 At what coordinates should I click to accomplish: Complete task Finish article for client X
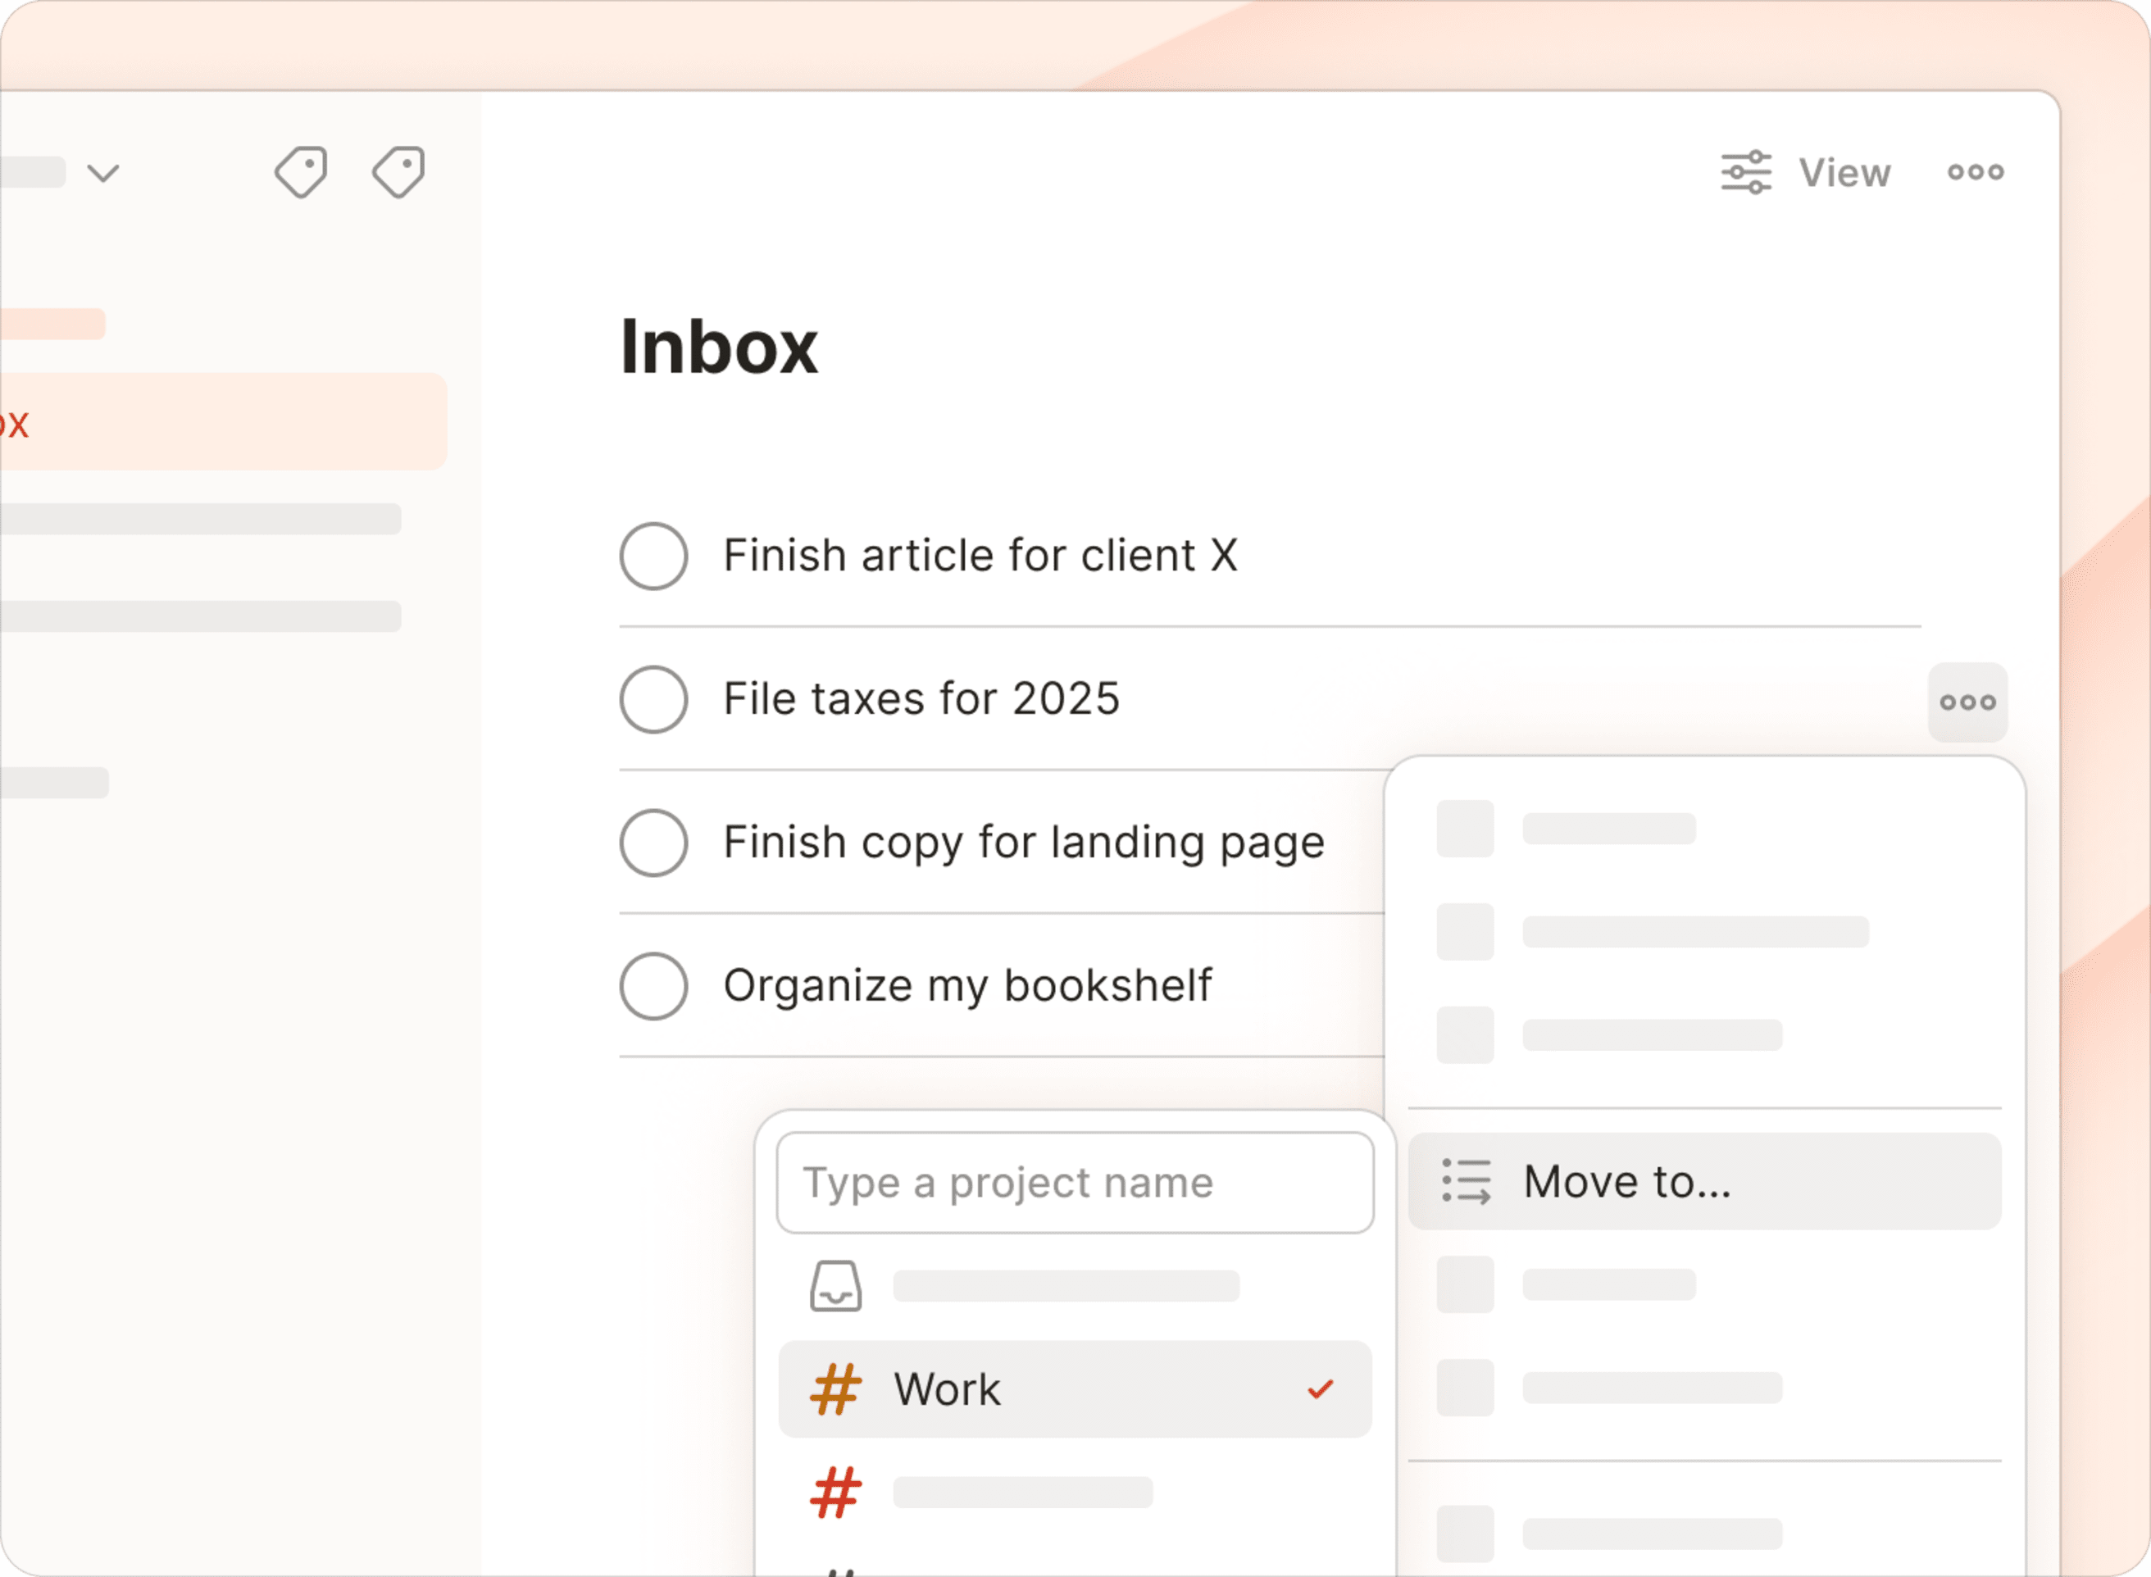pos(654,557)
